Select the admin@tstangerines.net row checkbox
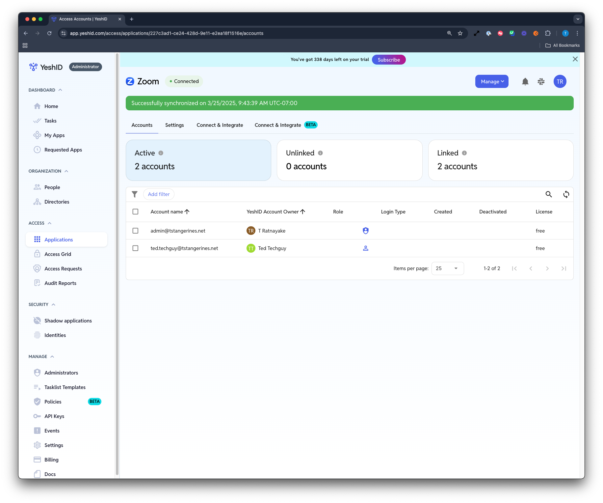This screenshot has height=503, width=603. [x=135, y=231]
